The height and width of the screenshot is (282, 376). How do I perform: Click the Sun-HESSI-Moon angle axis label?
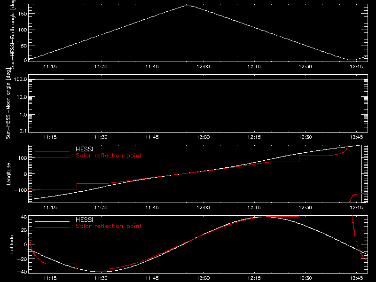pos(8,103)
